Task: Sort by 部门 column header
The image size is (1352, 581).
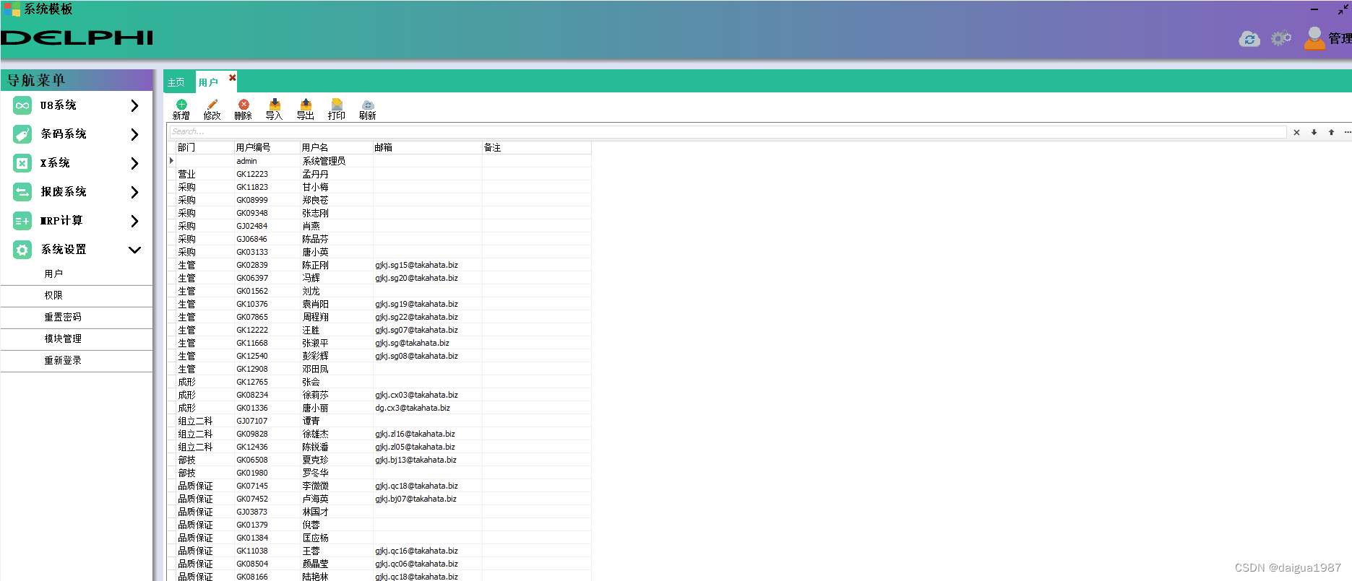Action: (204, 147)
